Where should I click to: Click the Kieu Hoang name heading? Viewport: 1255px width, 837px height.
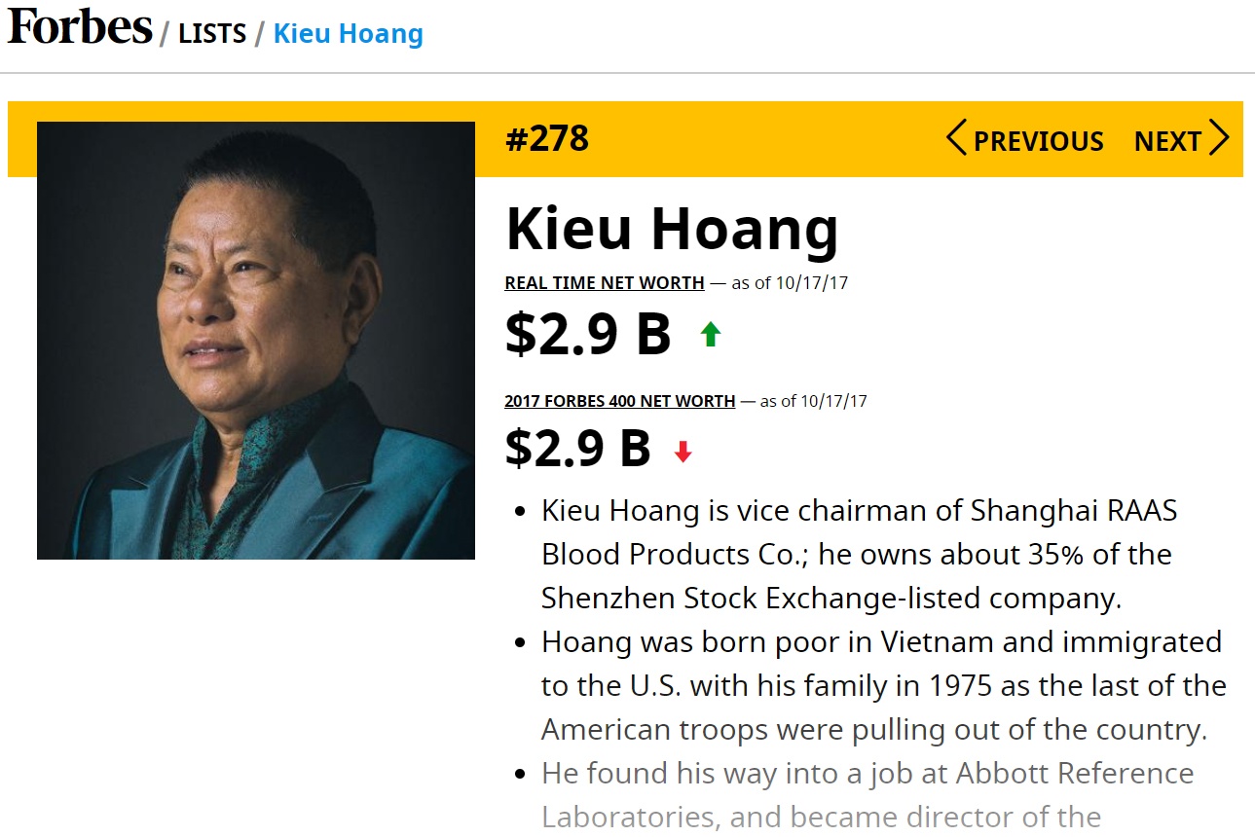click(x=672, y=230)
